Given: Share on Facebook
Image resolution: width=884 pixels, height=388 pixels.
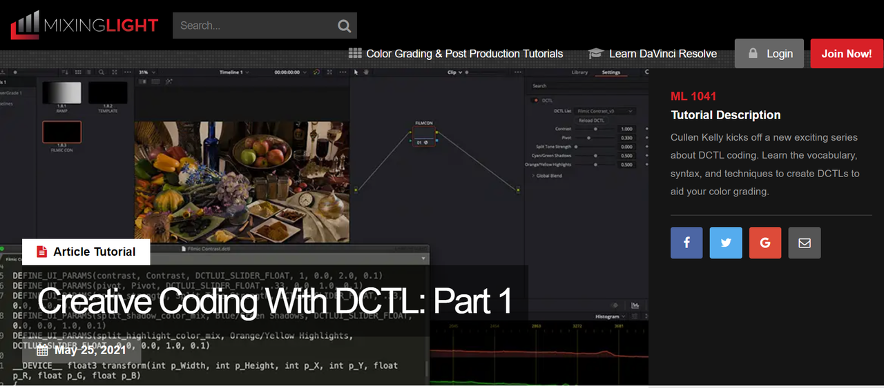Looking at the screenshot, I should click(686, 243).
